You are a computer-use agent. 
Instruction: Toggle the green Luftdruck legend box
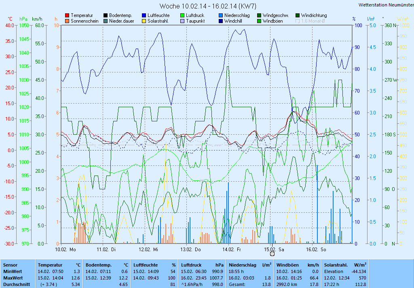tap(182, 16)
